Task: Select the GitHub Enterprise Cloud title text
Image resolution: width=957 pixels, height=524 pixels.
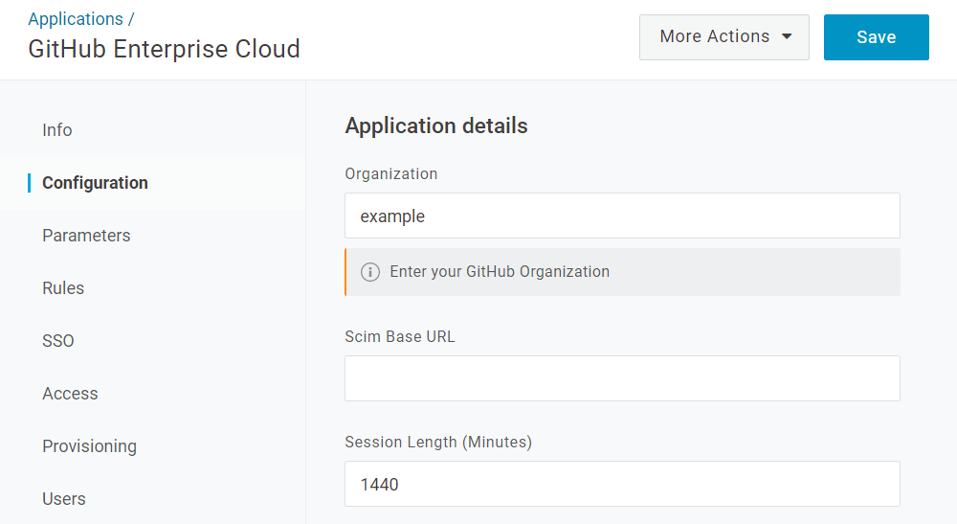Action: click(x=165, y=49)
